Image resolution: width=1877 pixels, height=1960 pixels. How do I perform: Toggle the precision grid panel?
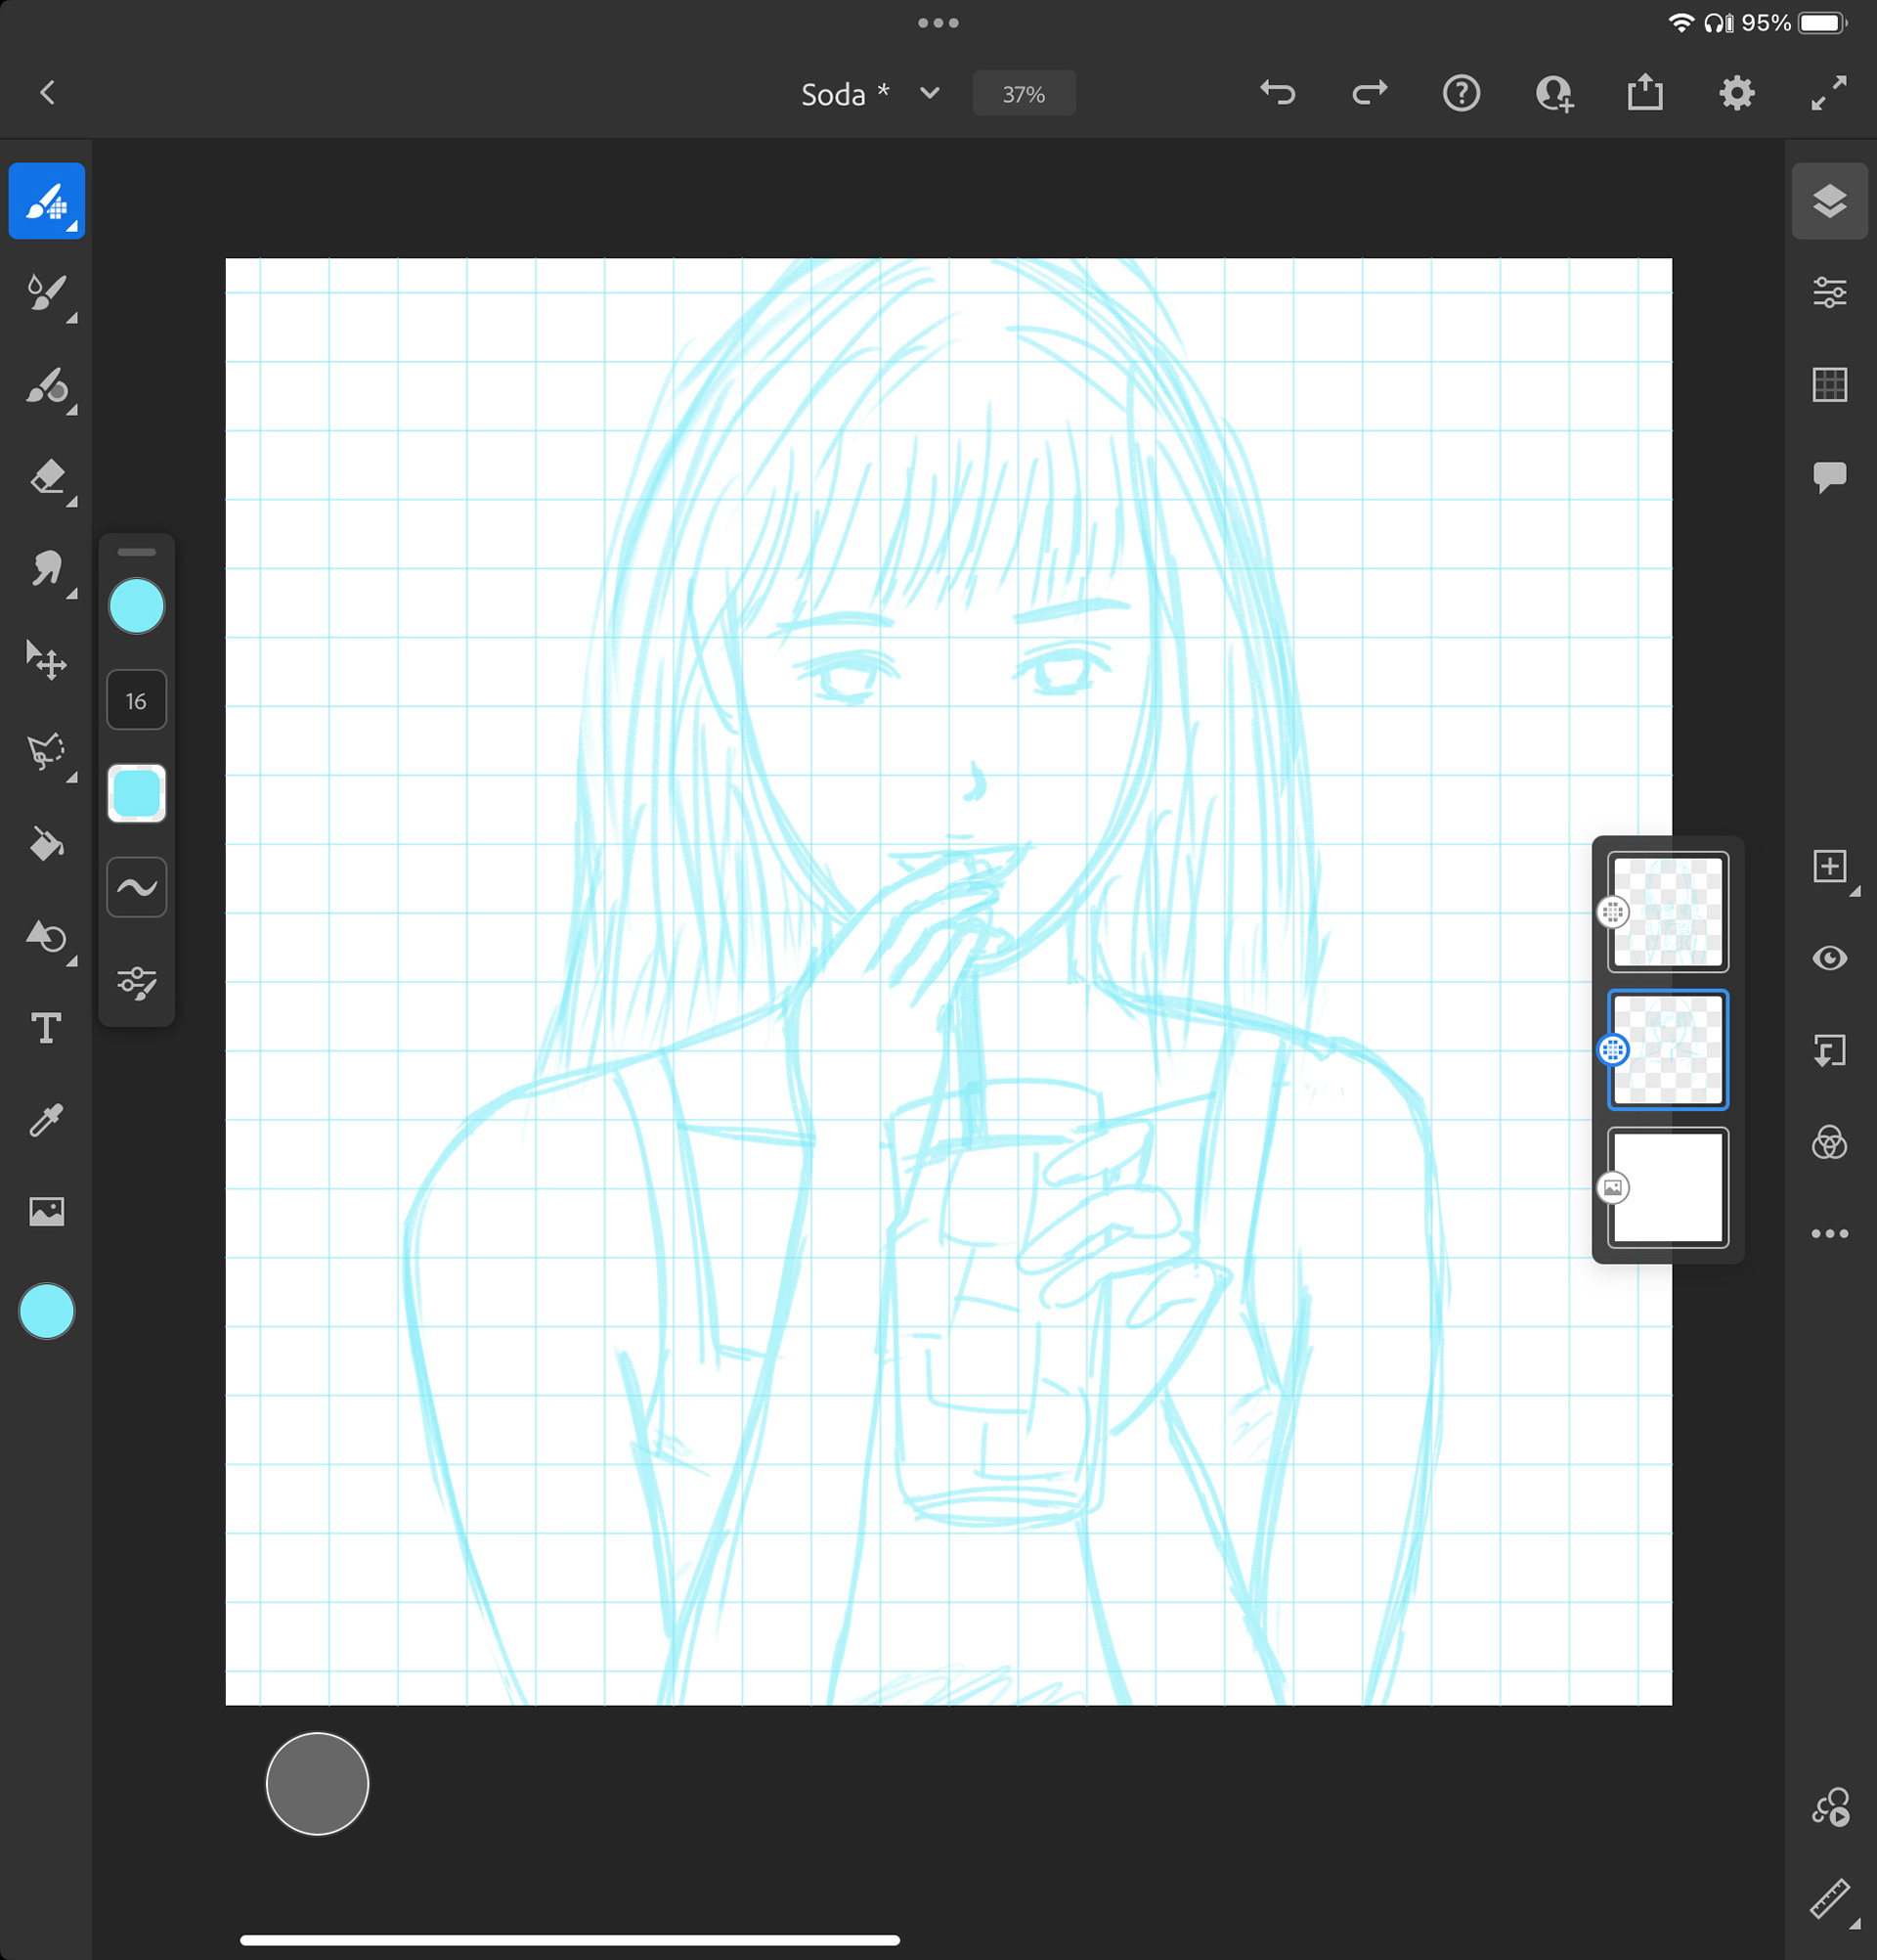[x=1829, y=385]
